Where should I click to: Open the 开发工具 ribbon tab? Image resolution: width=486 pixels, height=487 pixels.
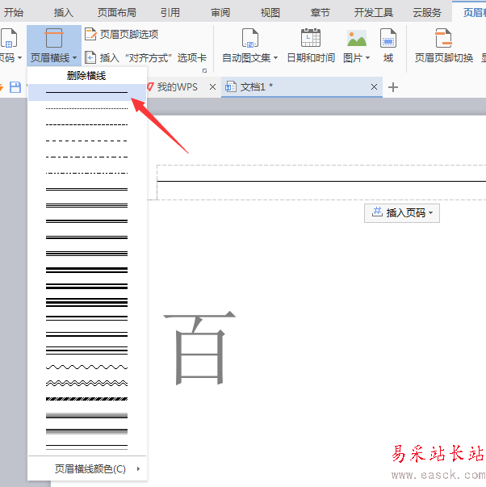(374, 12)
